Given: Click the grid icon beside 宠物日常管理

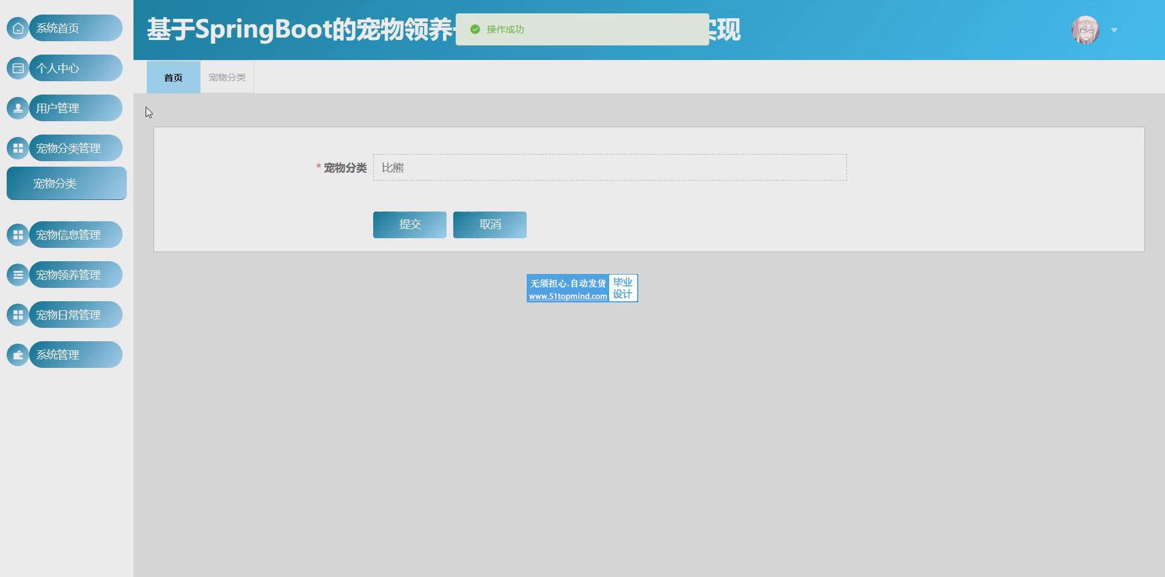Looking at the screenshot, I should click(18, 315).
